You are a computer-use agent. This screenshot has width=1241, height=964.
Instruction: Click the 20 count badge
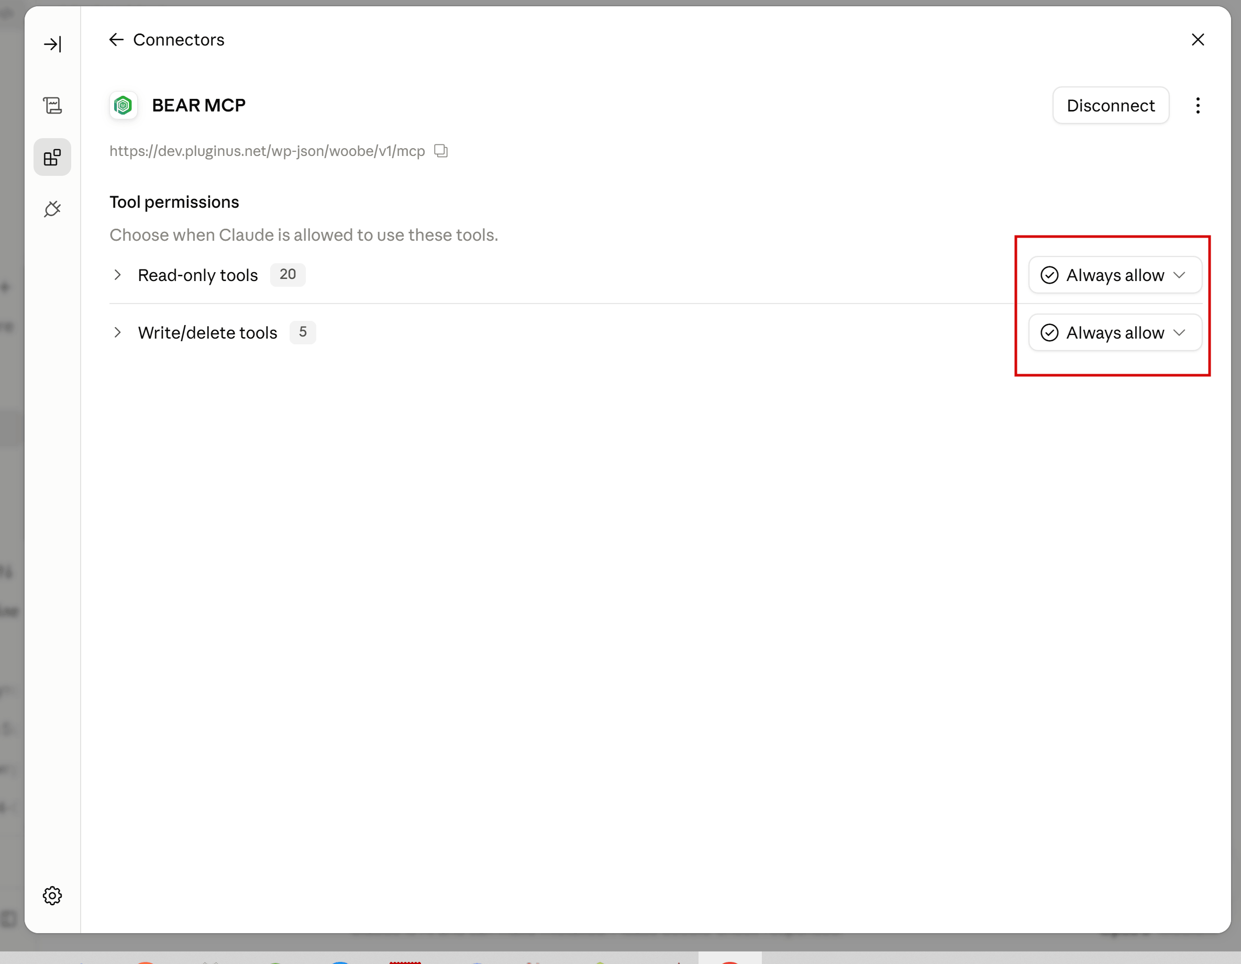pyautogui.click(x=287, y=275)
